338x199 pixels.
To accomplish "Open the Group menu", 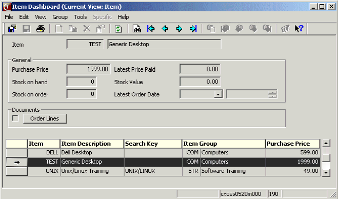I will 60,17.
